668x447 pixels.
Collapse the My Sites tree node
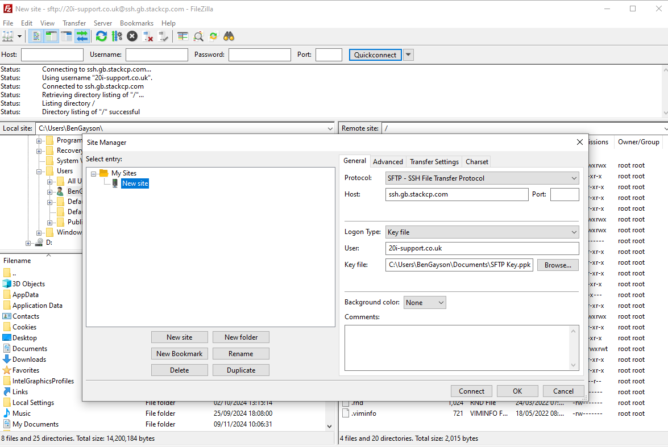pyautogui.click(x=93, y=174)
